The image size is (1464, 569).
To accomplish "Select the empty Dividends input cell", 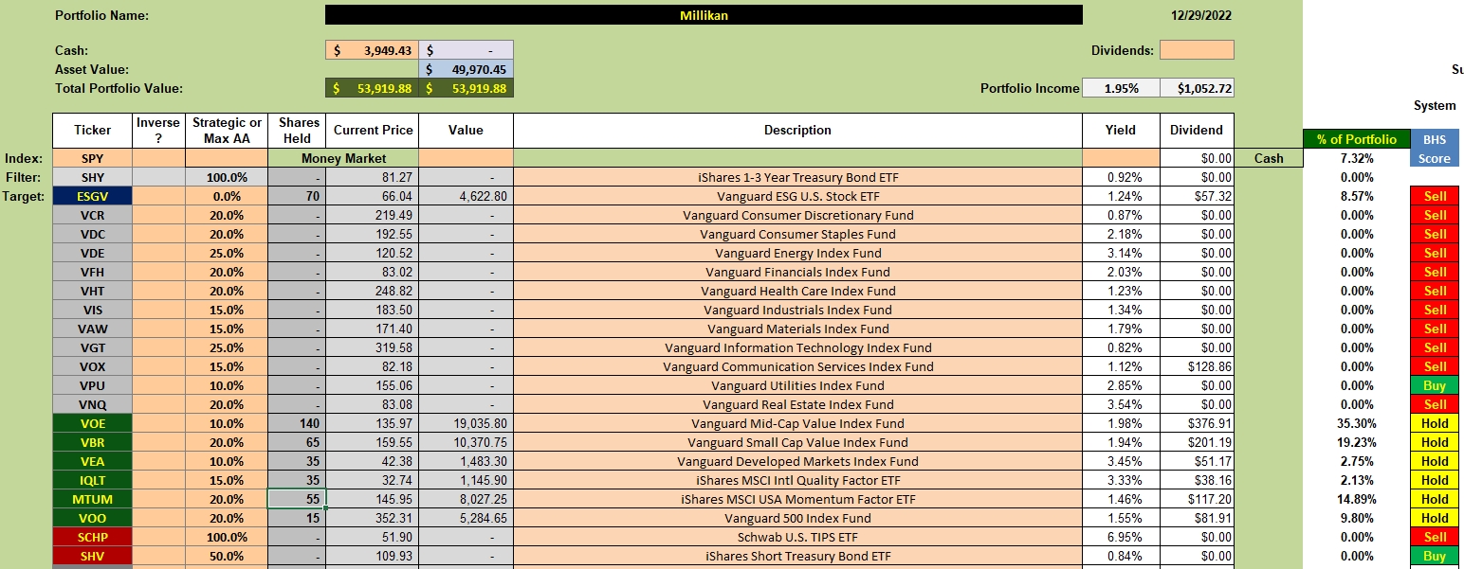I will [1197, 50].
